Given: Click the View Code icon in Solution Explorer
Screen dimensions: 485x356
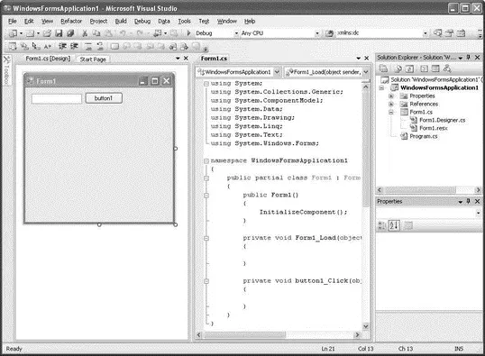Looking at the screenshot, I should (425, 68).
